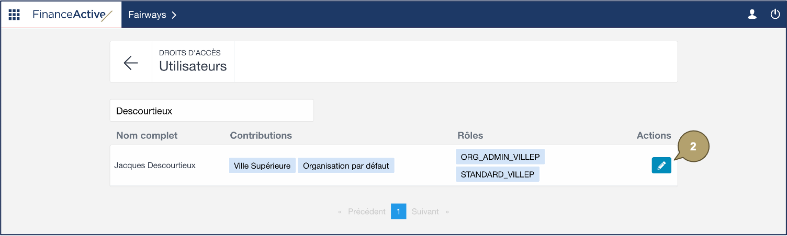Screen dimensions: 787x236
Task: Click the Rôles column header
Action: (x=470, y=136)
